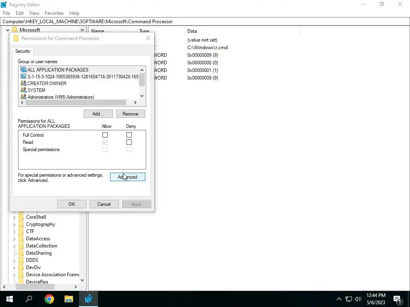Show hidden tray icons chevron
Screen dimensions: 410x307
tap(339, 299)
